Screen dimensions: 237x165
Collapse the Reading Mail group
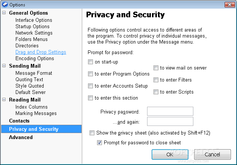coord(4,100)
